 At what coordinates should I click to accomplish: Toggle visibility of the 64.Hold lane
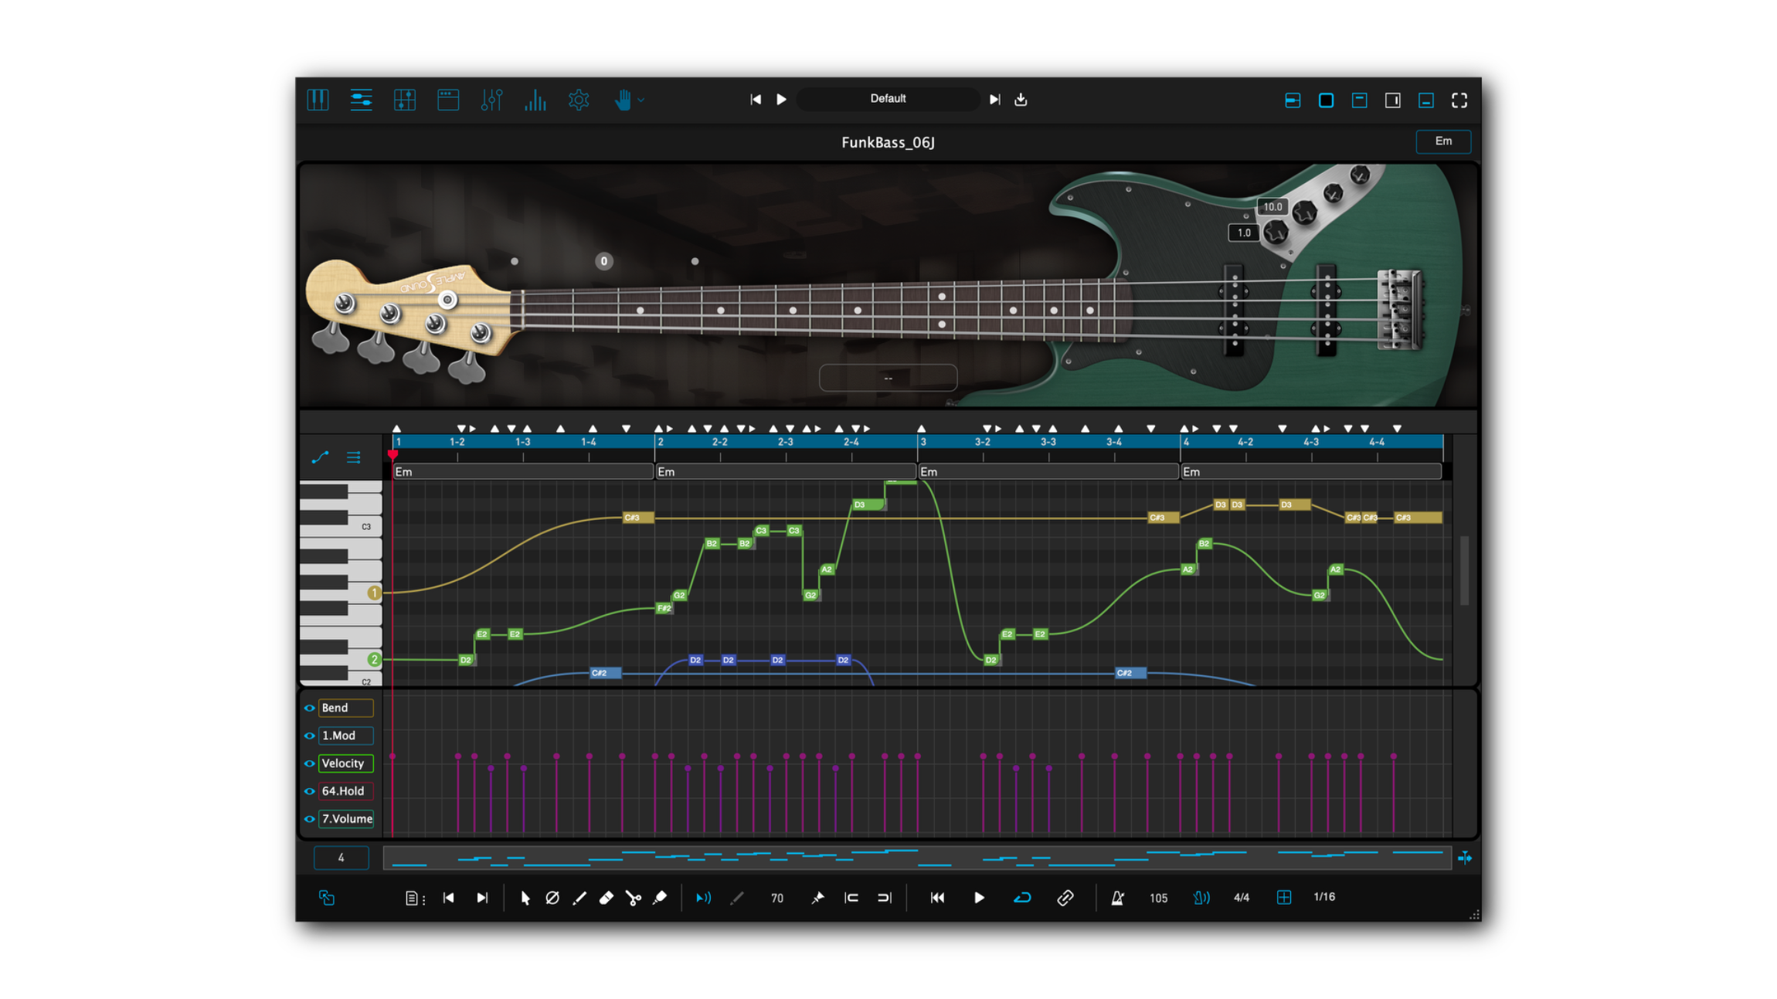click(x=309, y=791)
